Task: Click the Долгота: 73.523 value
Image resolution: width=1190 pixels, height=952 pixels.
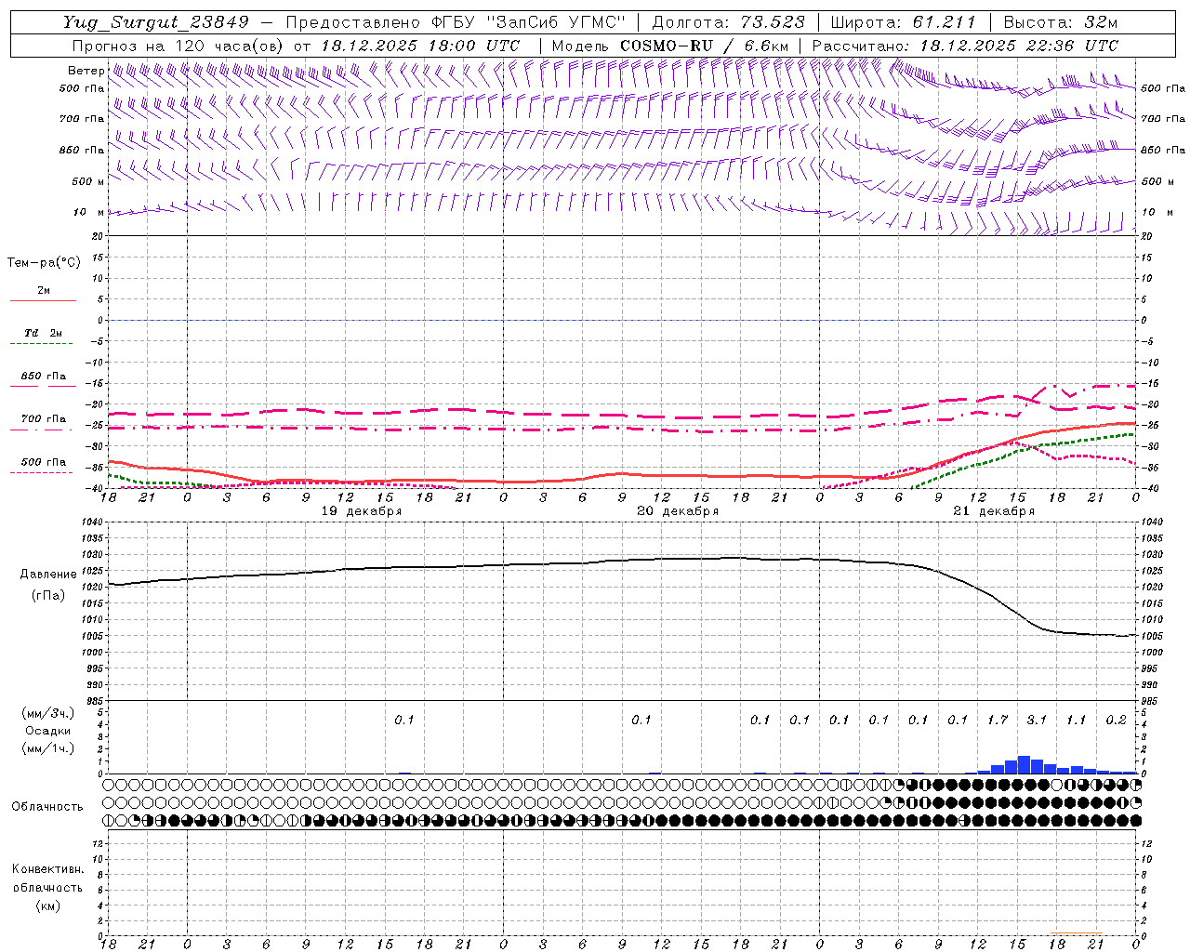Action: [x=729, y=22]
